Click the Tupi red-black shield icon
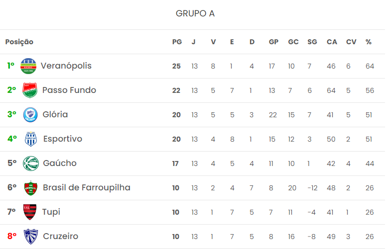The image size is (388, 249). (30, 212)
